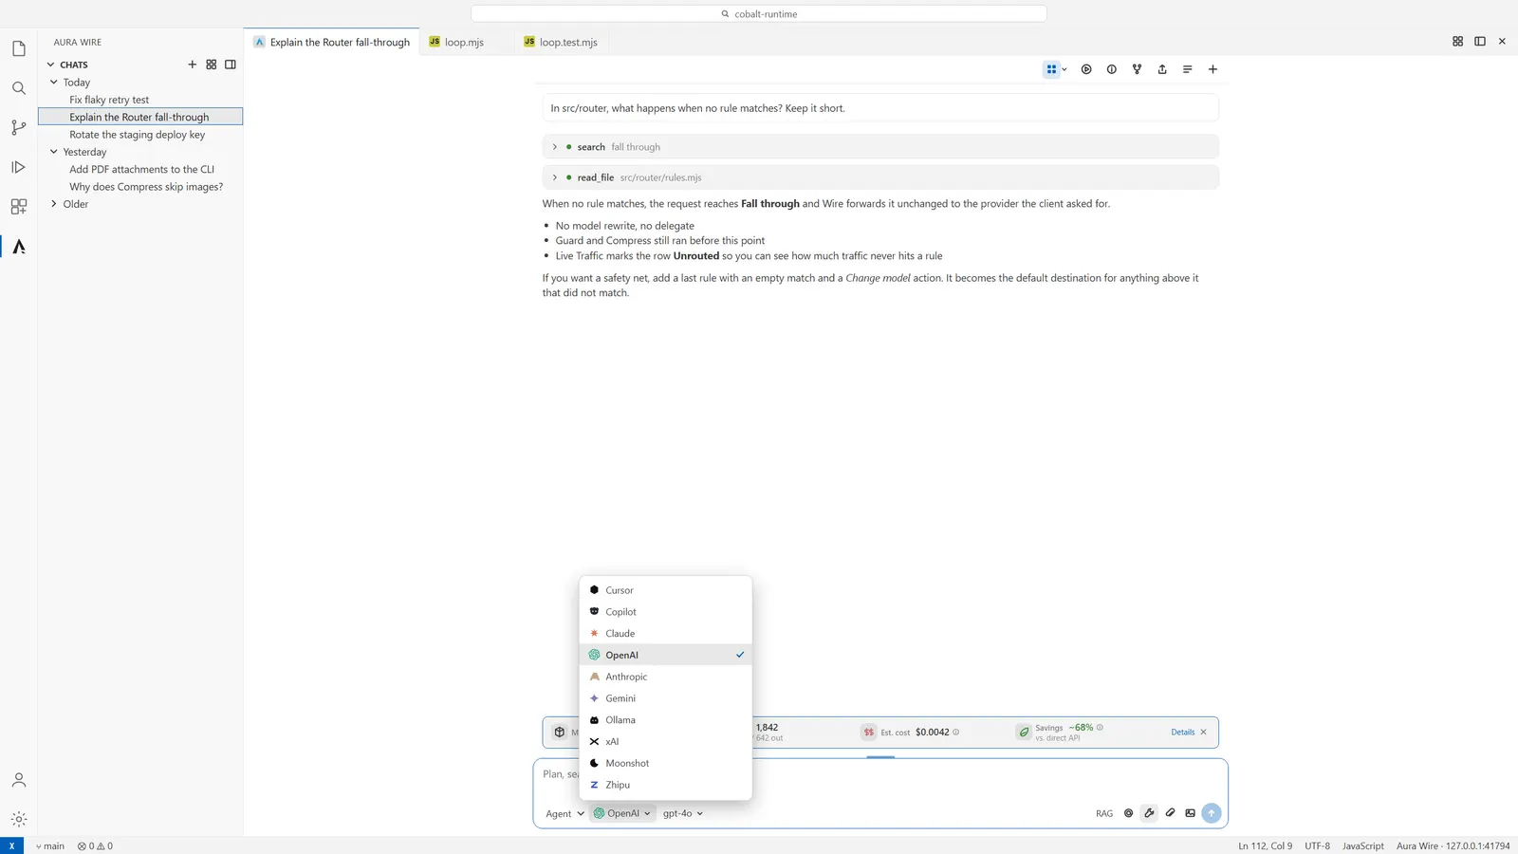This screenshot has height=854, width=1518.
Task: Click the text lines icon in chat toolbar
Action: [x=1187, y=69]
